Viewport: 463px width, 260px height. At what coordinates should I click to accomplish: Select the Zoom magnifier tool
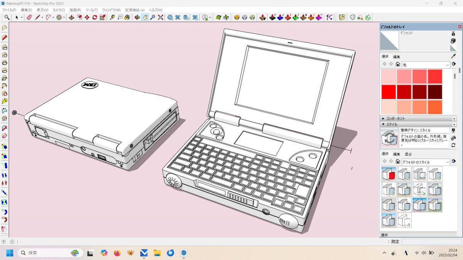tap(153, 17)
